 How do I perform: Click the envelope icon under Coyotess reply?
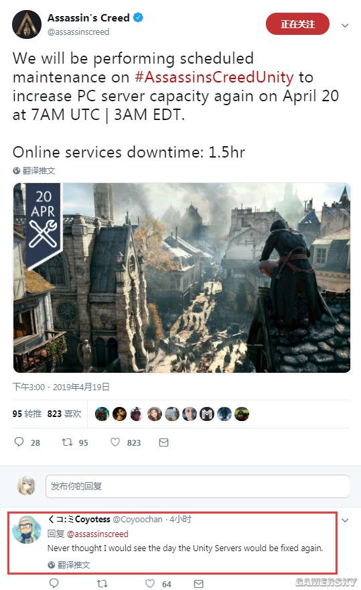coord(198,583)
